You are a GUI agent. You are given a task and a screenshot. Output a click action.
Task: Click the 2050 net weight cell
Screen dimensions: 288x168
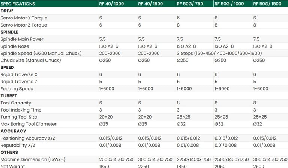coord(220,166)
